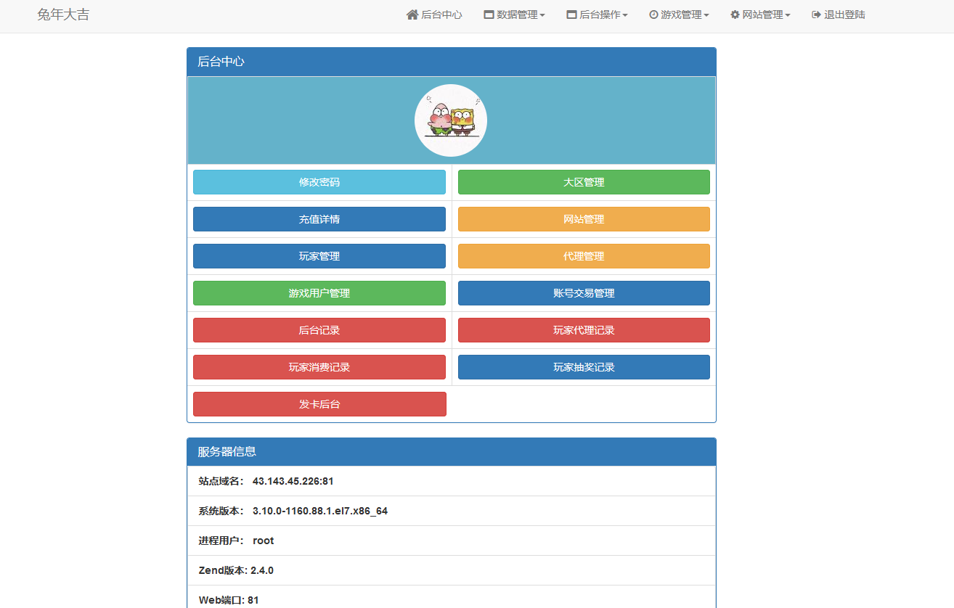This screenshot has width=954, height=608.
Task: Click the 43.143.45.226:81 domain value
Action: [x=293, y=481]
